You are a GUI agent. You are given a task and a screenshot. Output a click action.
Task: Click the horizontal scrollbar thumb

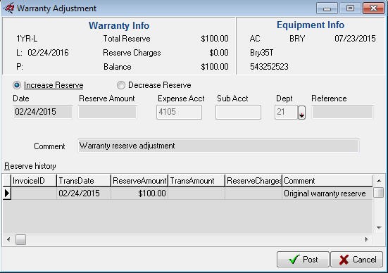click(21, 239)
